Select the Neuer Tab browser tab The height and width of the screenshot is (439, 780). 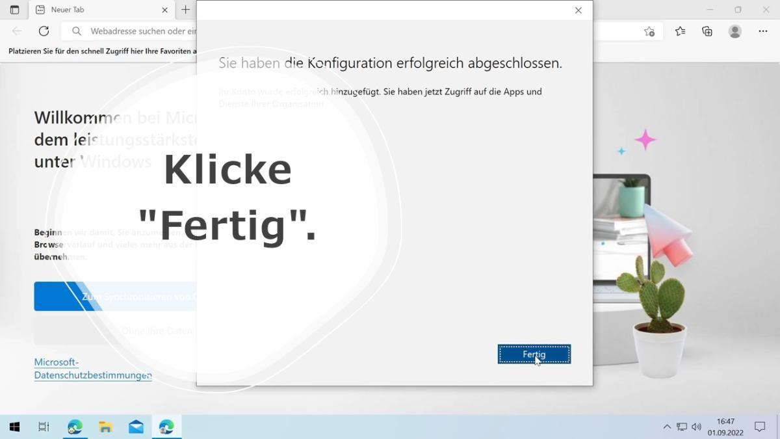[x=97, y=10]
